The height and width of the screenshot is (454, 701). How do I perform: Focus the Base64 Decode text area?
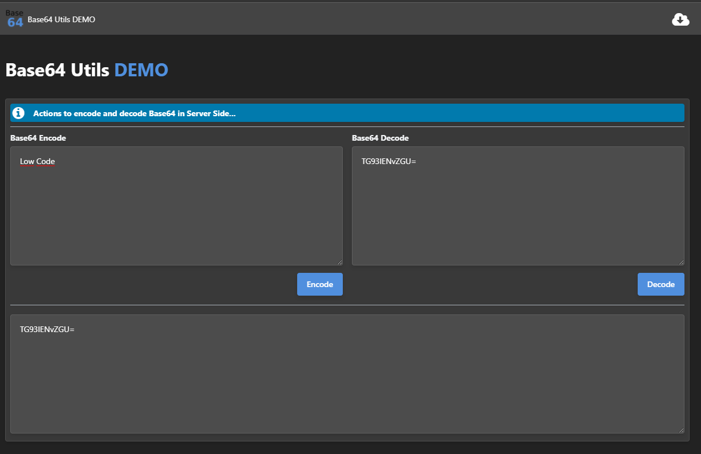pyautogui.click(x=517, y=216)
